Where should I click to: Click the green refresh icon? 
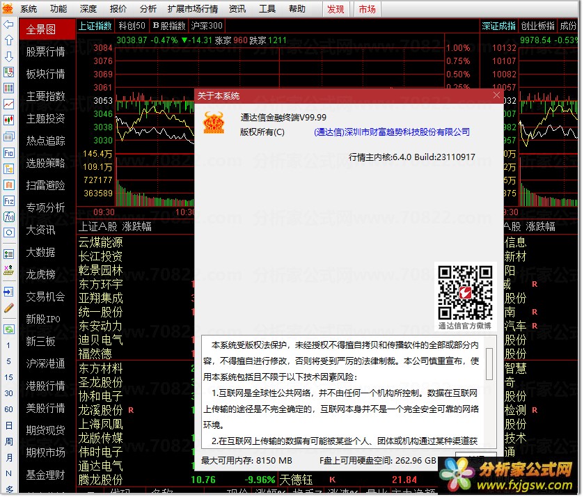tap(8, 329)
